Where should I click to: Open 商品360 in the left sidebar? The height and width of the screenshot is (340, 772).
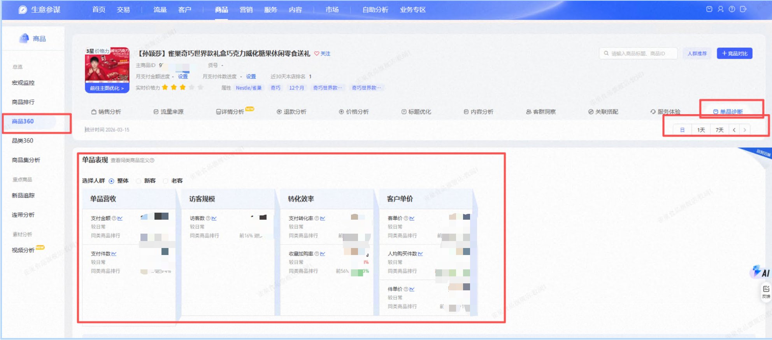[x=23, y=121]
